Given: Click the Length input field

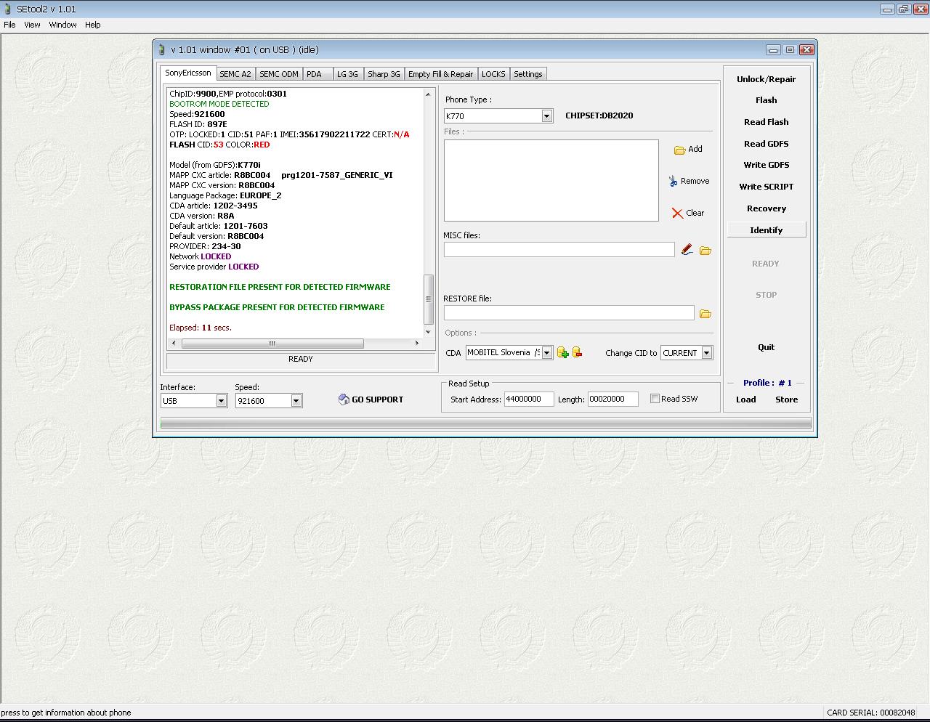Looking at the screenshot, I should tap(612, 399).
